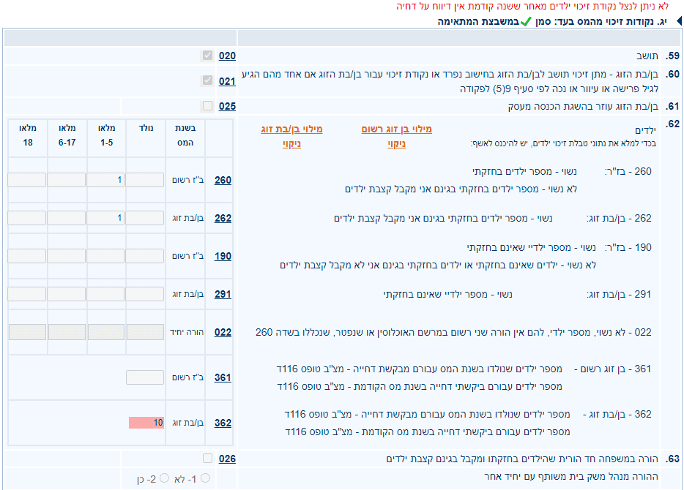The height and width of the screenshot is (490, 684).
Task: Check the box for field 025
Action: (208, 106)
